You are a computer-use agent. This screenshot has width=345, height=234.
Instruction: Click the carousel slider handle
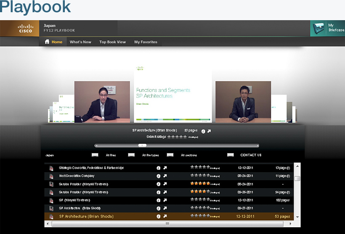(143, 145)
